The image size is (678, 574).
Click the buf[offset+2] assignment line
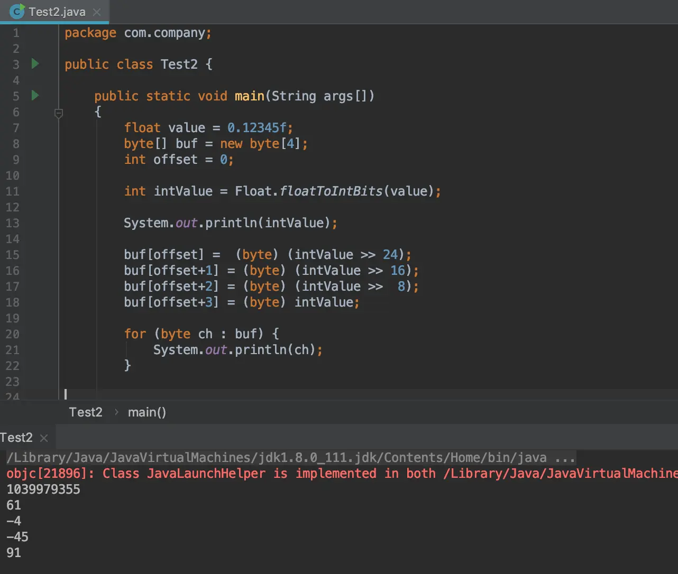[x=271, y=286]
